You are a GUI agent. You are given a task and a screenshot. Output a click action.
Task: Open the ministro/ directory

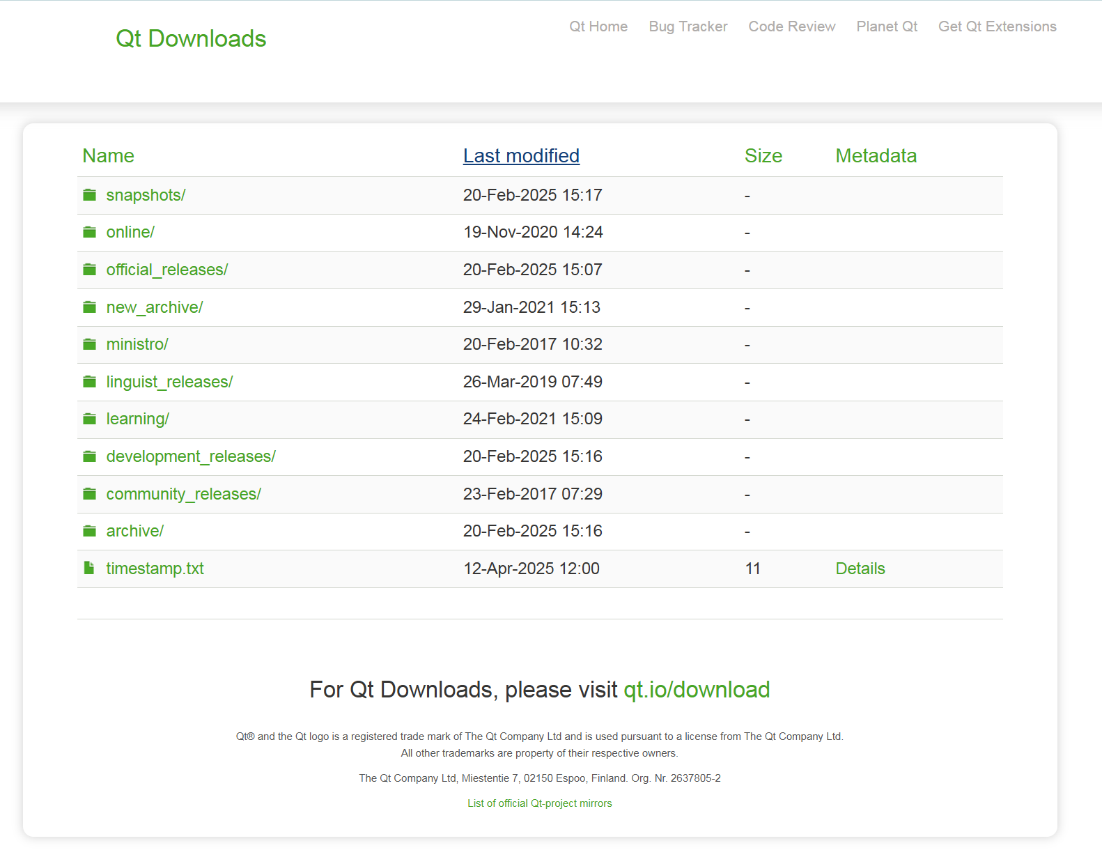click(x=137, y=344)
